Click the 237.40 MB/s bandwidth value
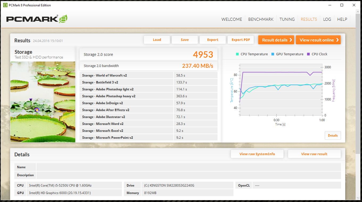Viewport: 362px width, 202px height. point(198,66)
